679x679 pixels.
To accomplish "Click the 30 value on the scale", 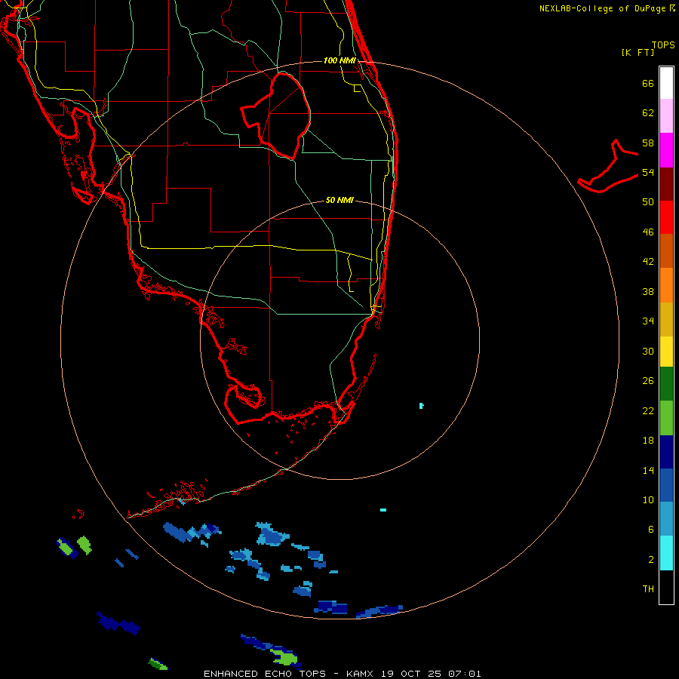I will (x=648, y=351).
